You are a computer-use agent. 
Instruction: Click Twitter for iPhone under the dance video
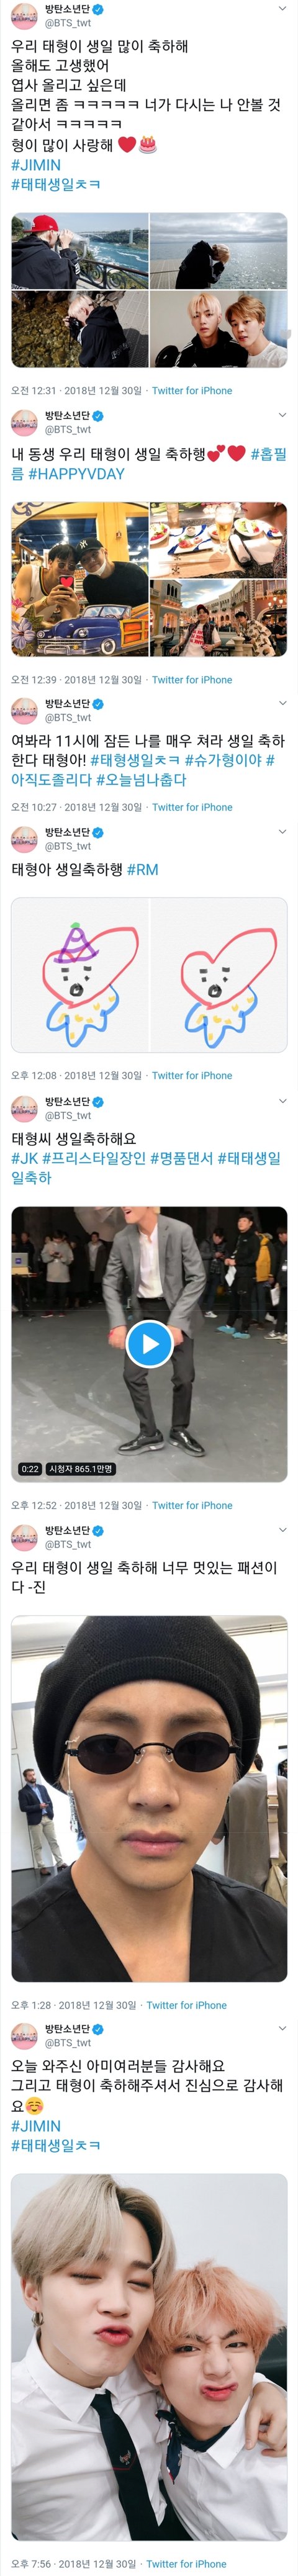[192, 1505]
